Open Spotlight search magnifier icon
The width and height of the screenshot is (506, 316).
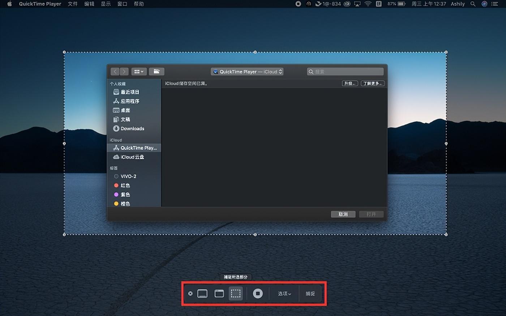click(473, 4)
